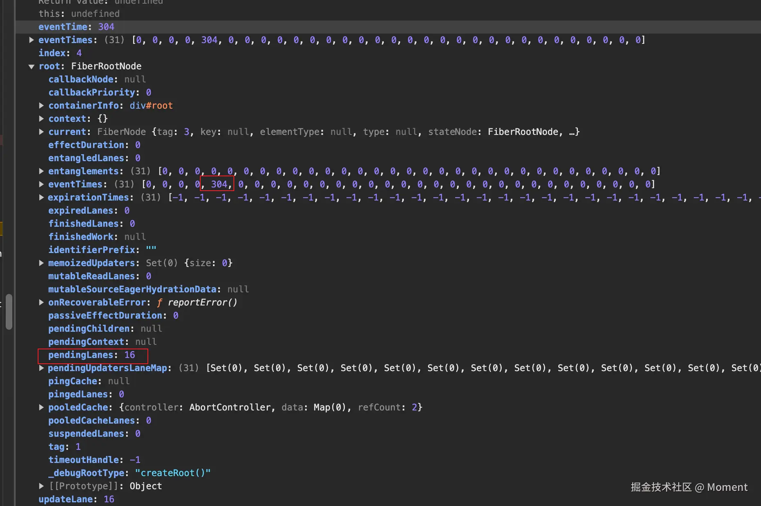Select the finishedLanes property
This screenshot has height=506, width=761.
pos(92,223)
